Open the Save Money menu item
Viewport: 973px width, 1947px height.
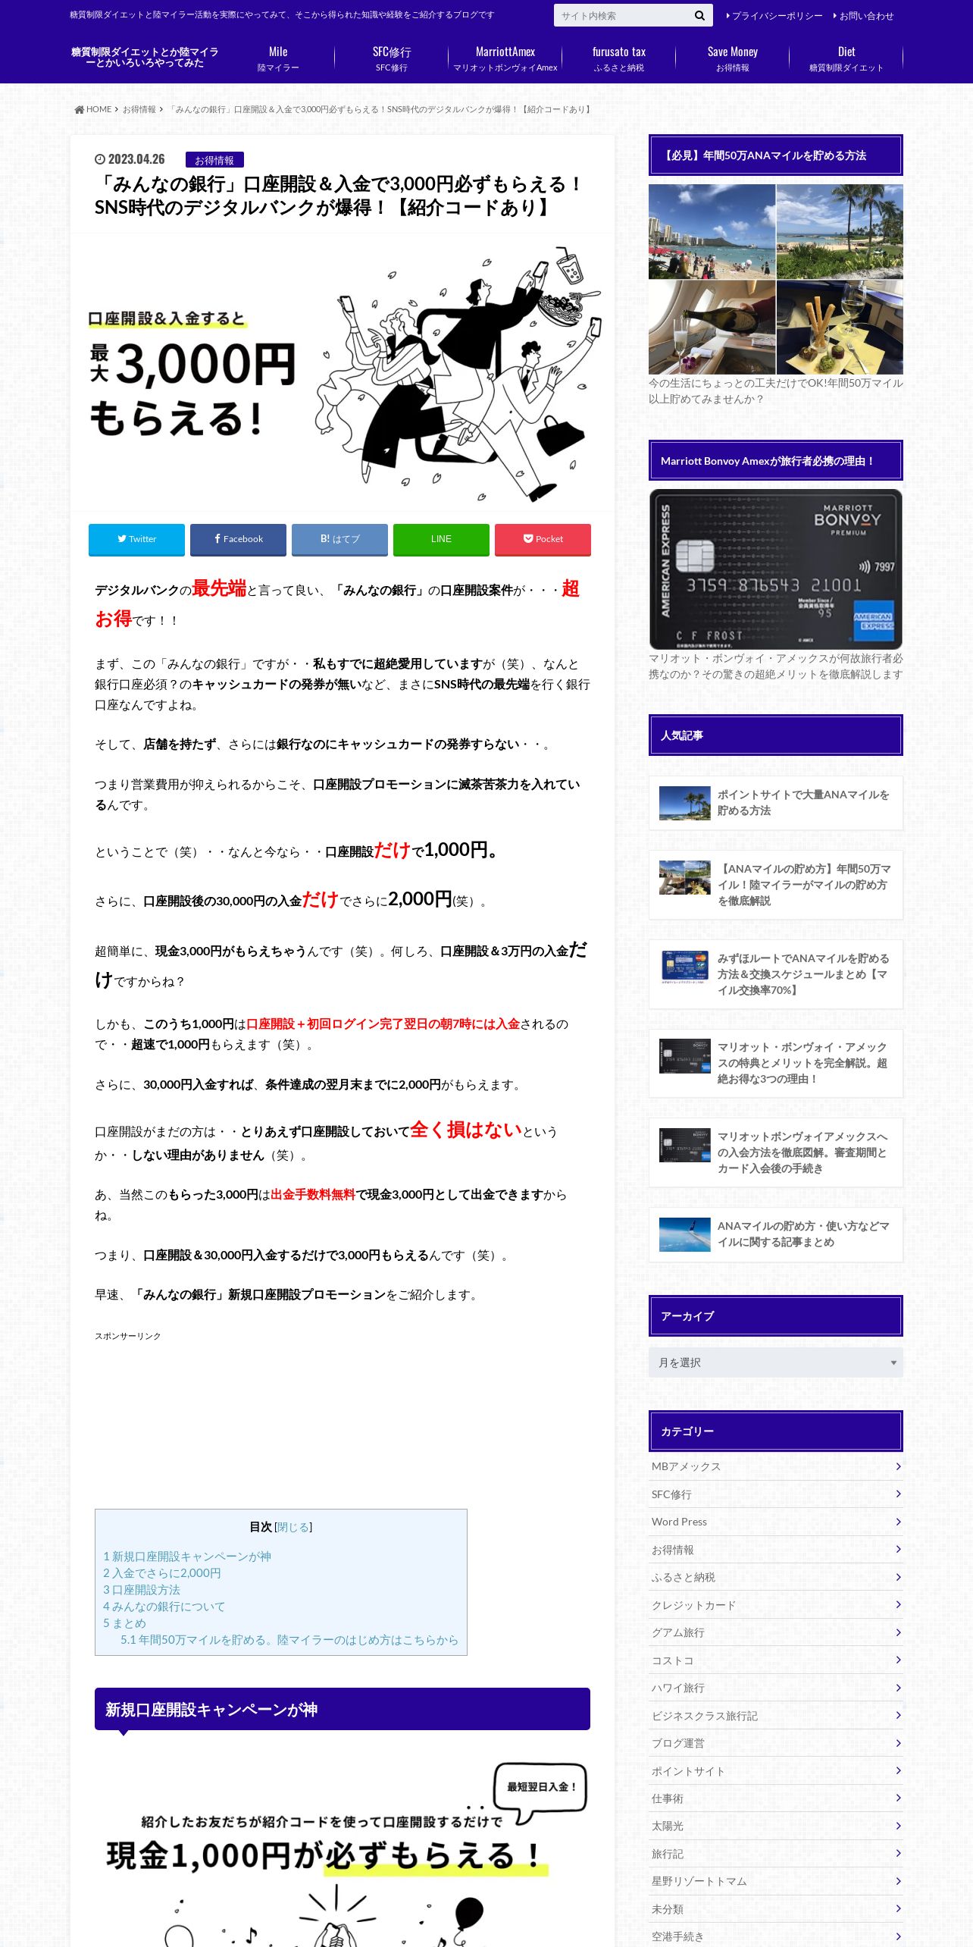[733, 58]
